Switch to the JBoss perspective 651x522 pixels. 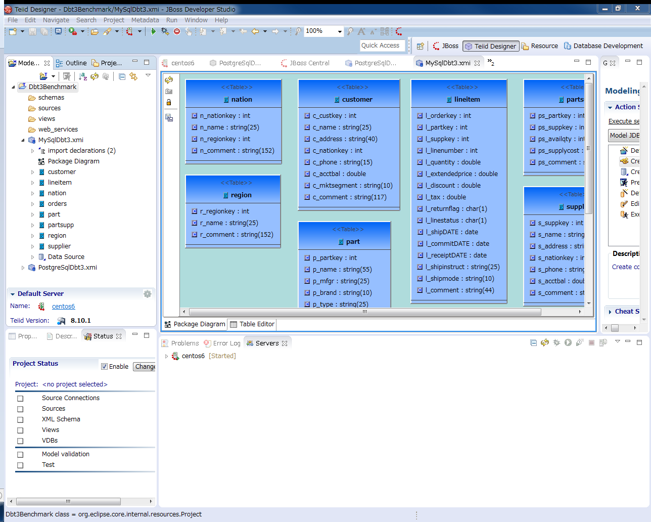coord(445,46)
